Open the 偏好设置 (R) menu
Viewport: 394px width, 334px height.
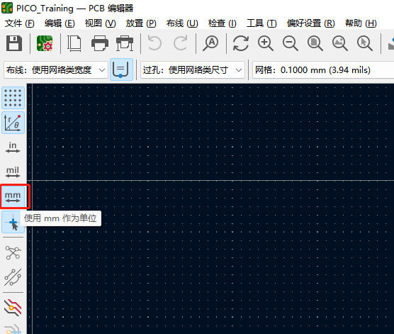click(311, 23)
